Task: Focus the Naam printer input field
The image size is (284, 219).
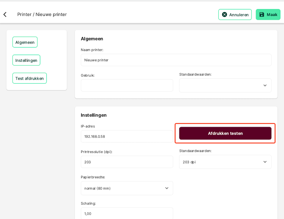Action: pos(176,60)
